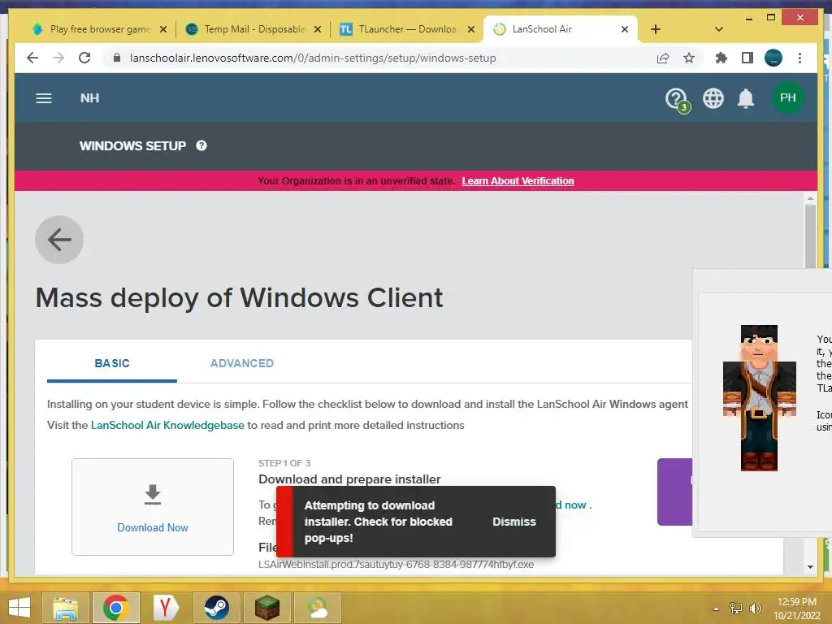Select the ADVANCED tab
832x624 pixels.
(x=242, y=363)
